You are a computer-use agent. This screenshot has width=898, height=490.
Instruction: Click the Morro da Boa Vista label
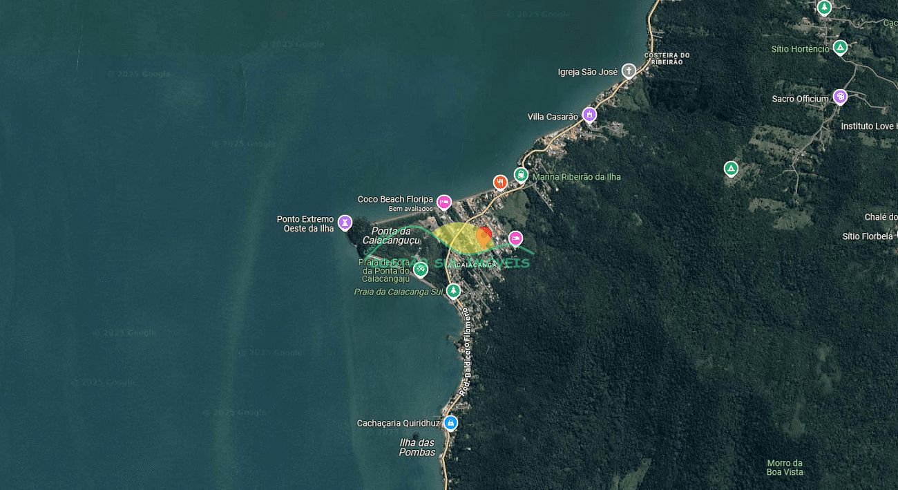(785, 467)
